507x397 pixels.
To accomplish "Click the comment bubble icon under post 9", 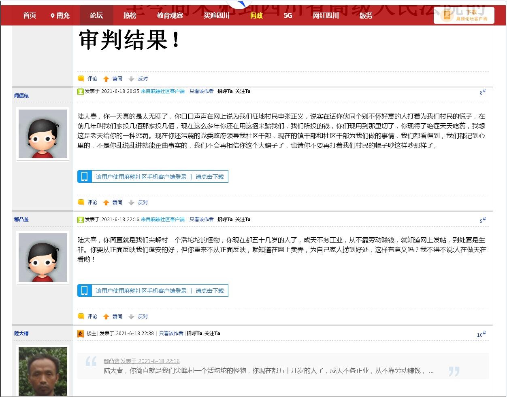I will [81, 317].
